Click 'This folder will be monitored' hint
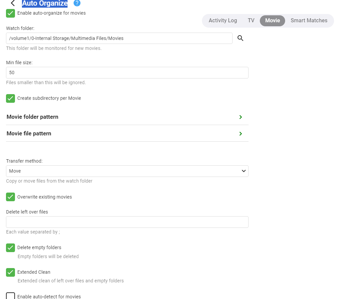The height and width of the screenshot is (299, 346). click(54, 48)
